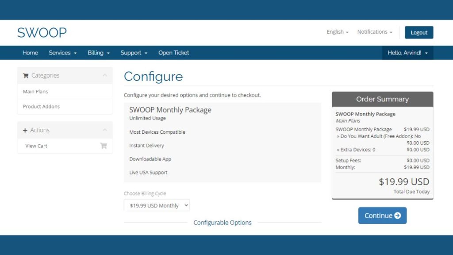This screenshot has height=255, width=453.
Task: Open the Services menu
Action: tap(63, 53)
